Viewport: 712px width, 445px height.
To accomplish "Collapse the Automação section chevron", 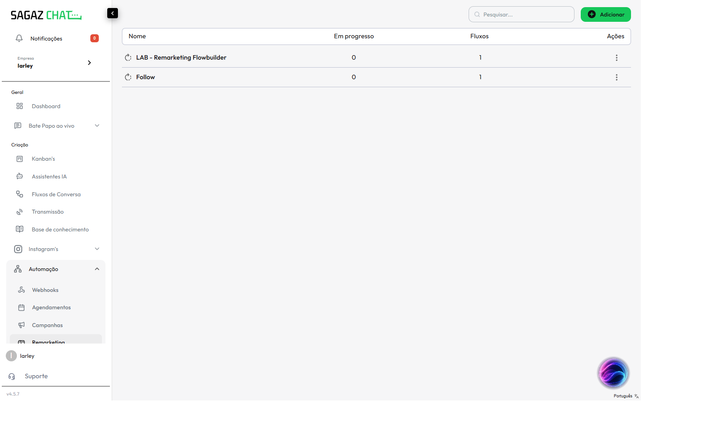I will [x=97, y=269].
